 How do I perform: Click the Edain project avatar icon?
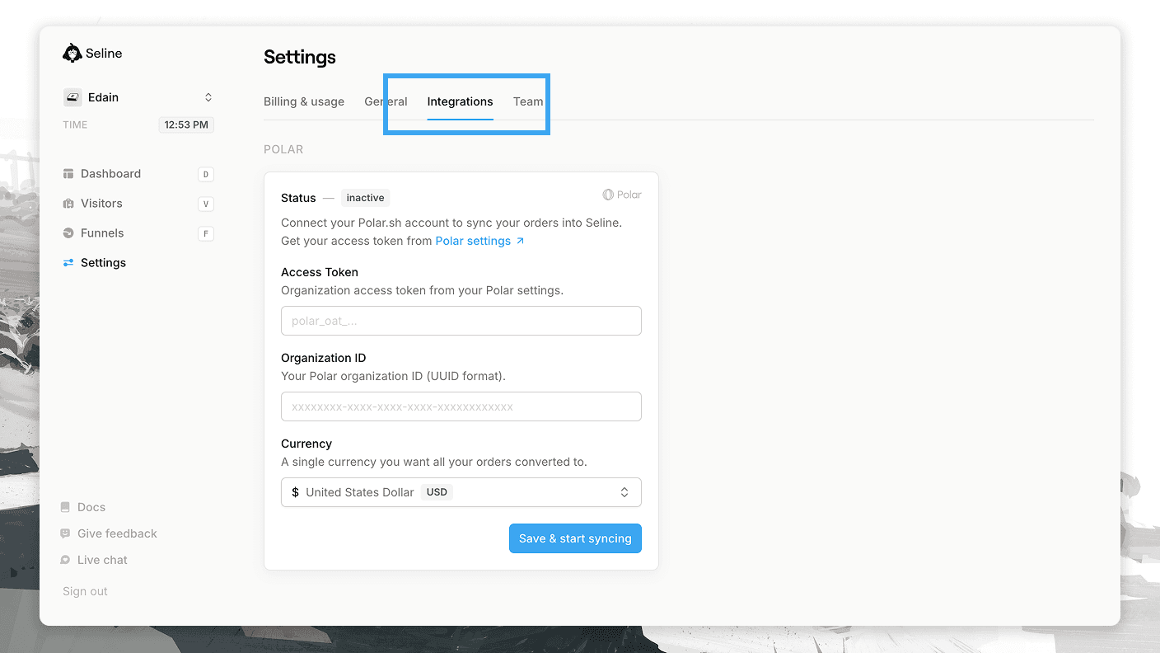[x=72, y=97]
